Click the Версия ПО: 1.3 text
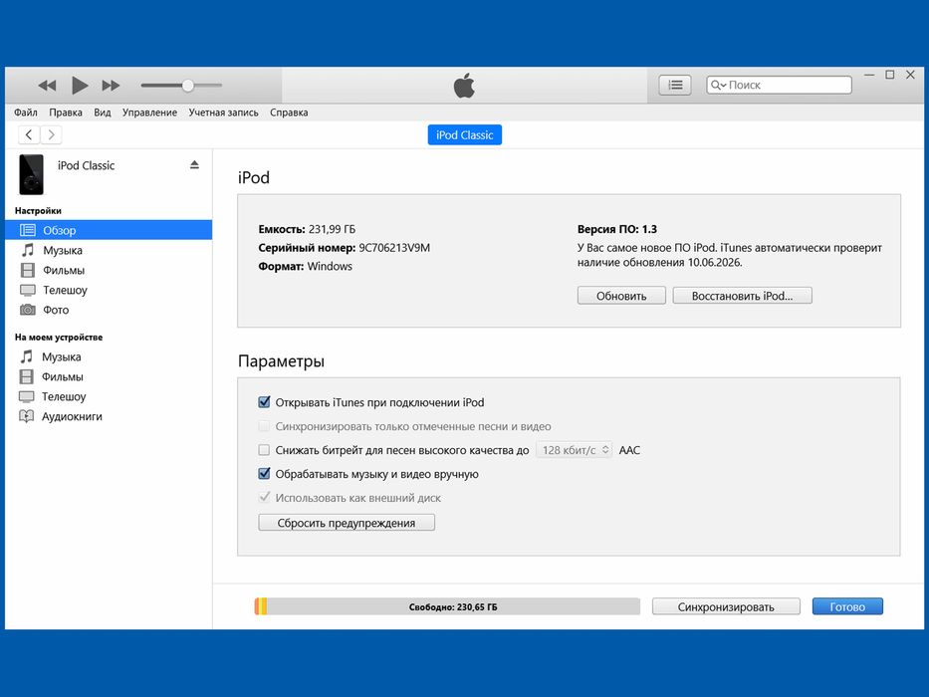929x697 pixels. [x=617, y=229]
